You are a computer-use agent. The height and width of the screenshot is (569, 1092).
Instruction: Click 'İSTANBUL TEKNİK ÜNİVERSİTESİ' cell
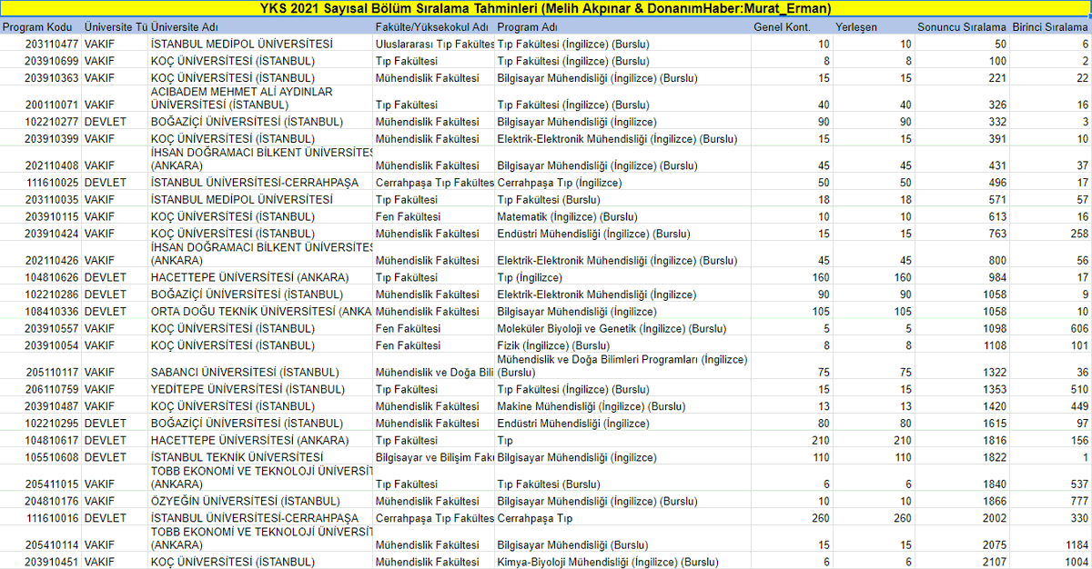click(x=260, y=457)
